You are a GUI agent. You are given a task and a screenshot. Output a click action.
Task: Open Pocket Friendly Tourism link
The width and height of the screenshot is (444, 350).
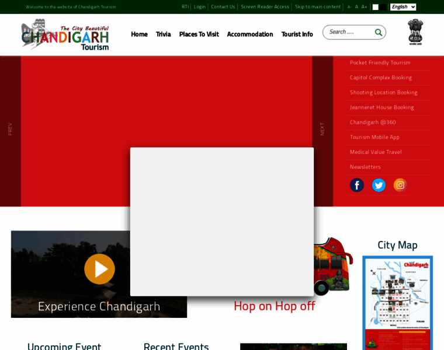pyautogui.click(x=380, y=63)
